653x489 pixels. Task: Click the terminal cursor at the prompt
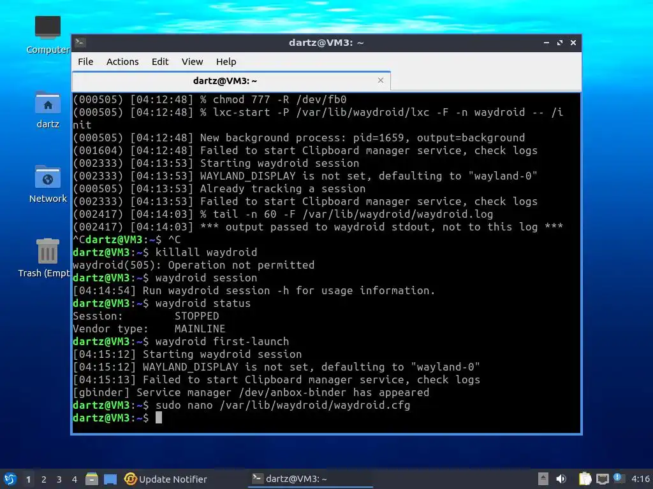pos(159,418)
